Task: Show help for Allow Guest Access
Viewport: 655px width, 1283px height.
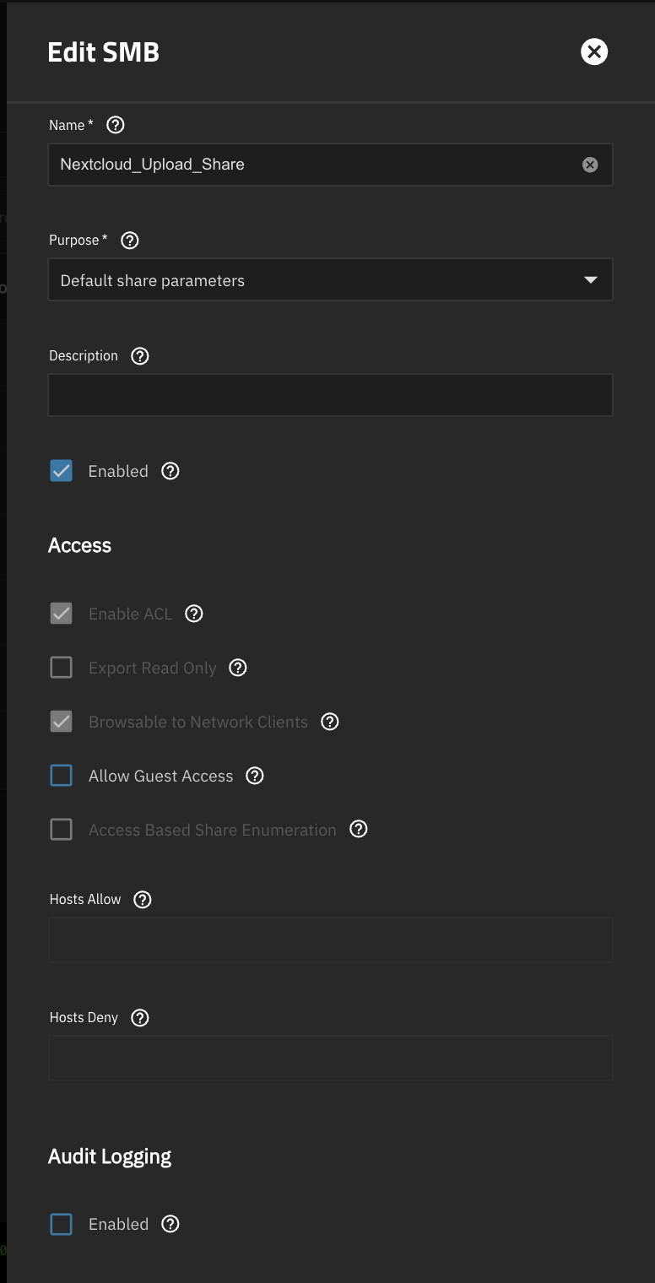Action: pos(255,776)
